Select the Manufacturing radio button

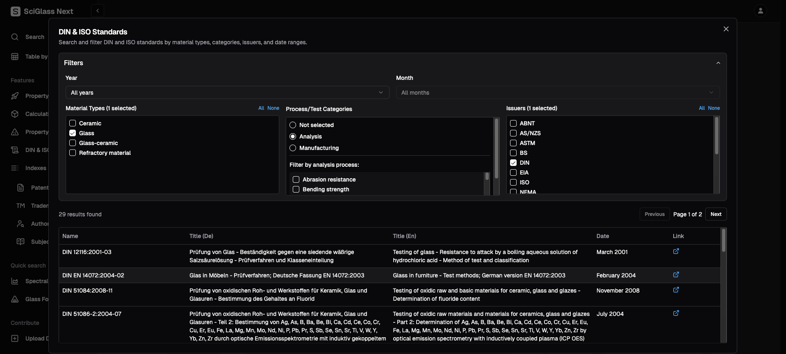293,148
